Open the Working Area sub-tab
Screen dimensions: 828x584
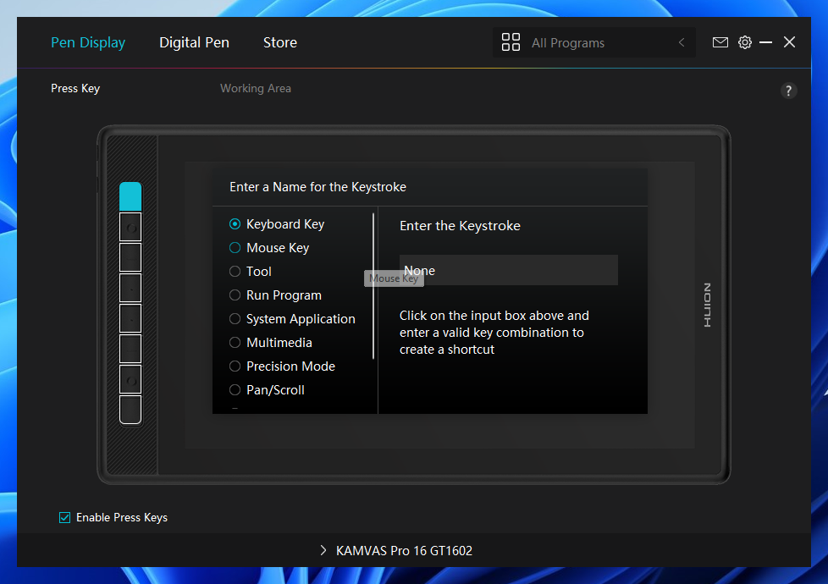pyautogui.click(x=256, y=88)
